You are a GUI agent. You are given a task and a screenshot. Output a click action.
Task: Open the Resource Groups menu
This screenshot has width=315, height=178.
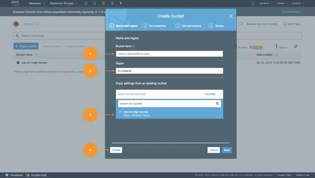tap(64, 3)
